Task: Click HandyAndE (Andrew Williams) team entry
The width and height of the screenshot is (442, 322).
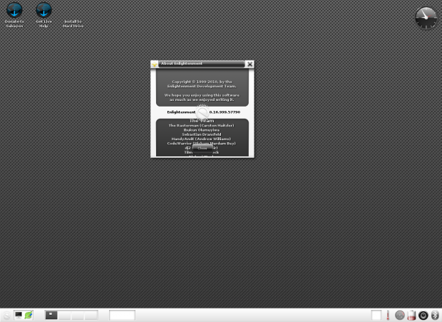Action: tap(201, 139)
